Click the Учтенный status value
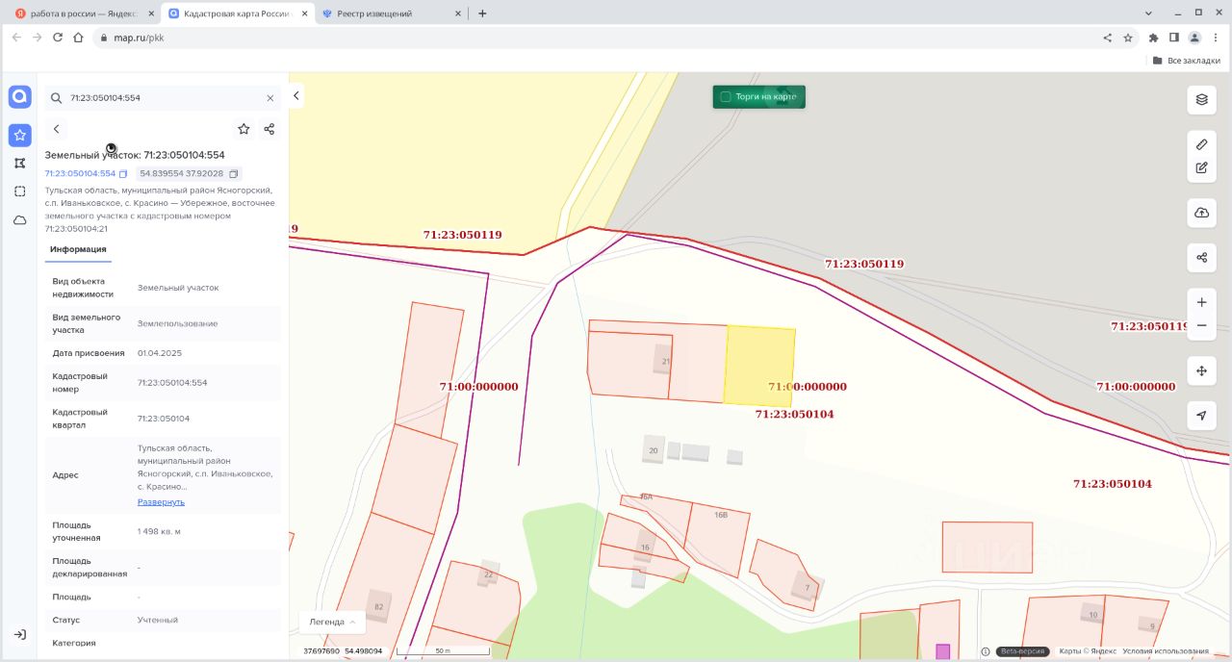 click(157, 621)
